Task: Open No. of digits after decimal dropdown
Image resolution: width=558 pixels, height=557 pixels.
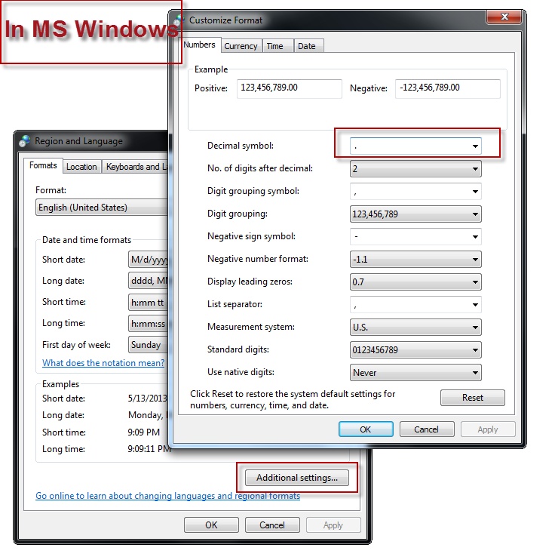Action: pyautogui.click(x=415, y=169)
